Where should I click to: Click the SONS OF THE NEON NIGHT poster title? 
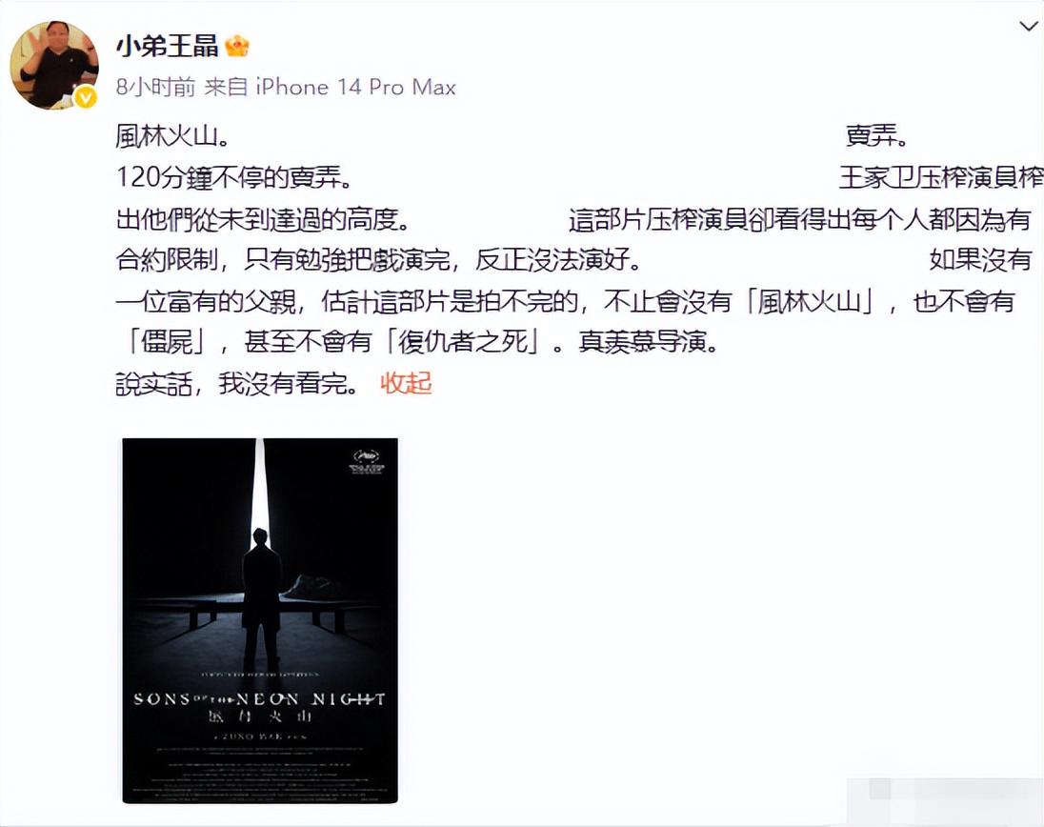(259, 699)
